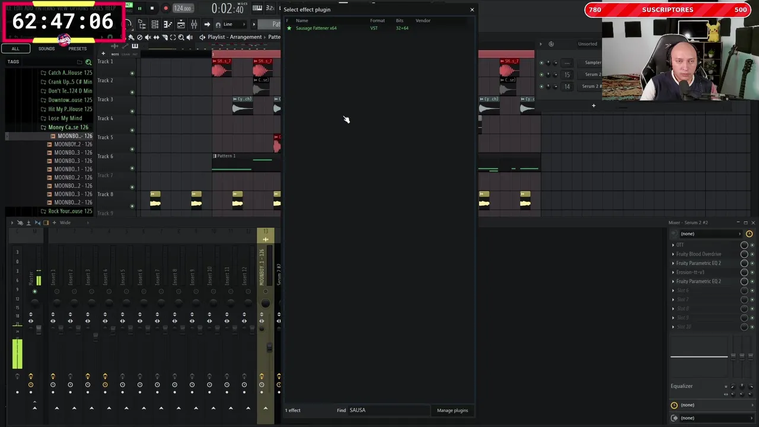Click mixer routing number 15 for Serum 2

567,75
